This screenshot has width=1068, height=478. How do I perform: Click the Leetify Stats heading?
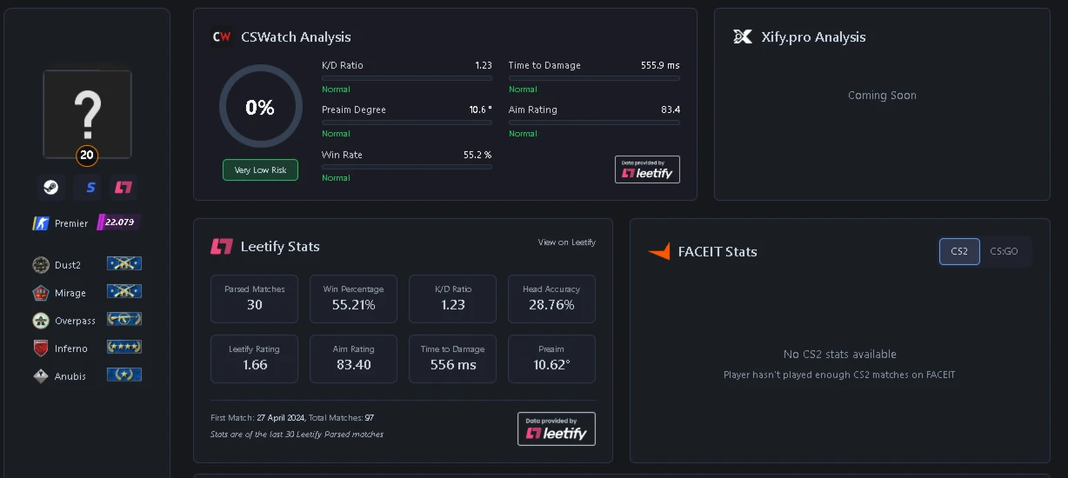point(280,247)
